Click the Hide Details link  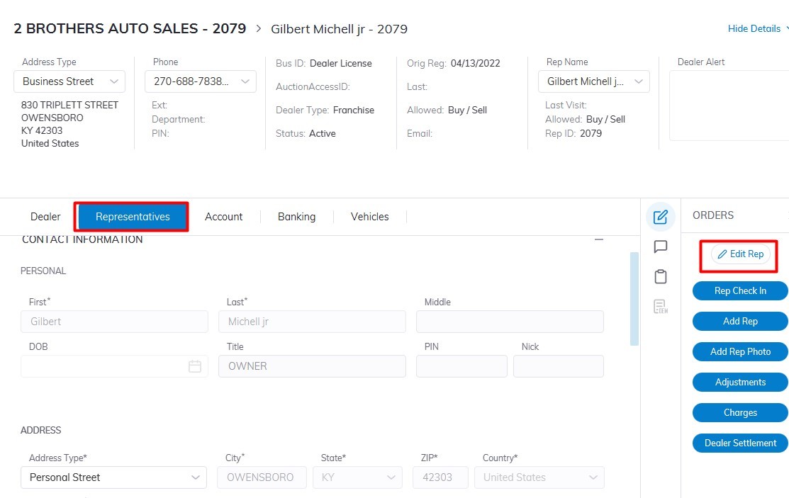(755, 29)
